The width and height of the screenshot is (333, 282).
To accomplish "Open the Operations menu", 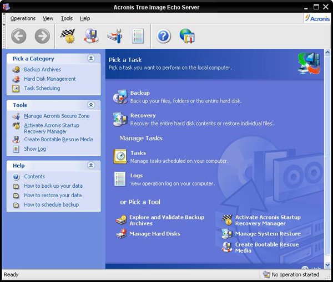I will (x=23, y=18).
